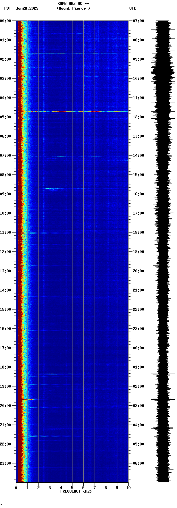Click PDT time label '10:00'
Screen dimensions: 177x508
click(x=5, y=213)
